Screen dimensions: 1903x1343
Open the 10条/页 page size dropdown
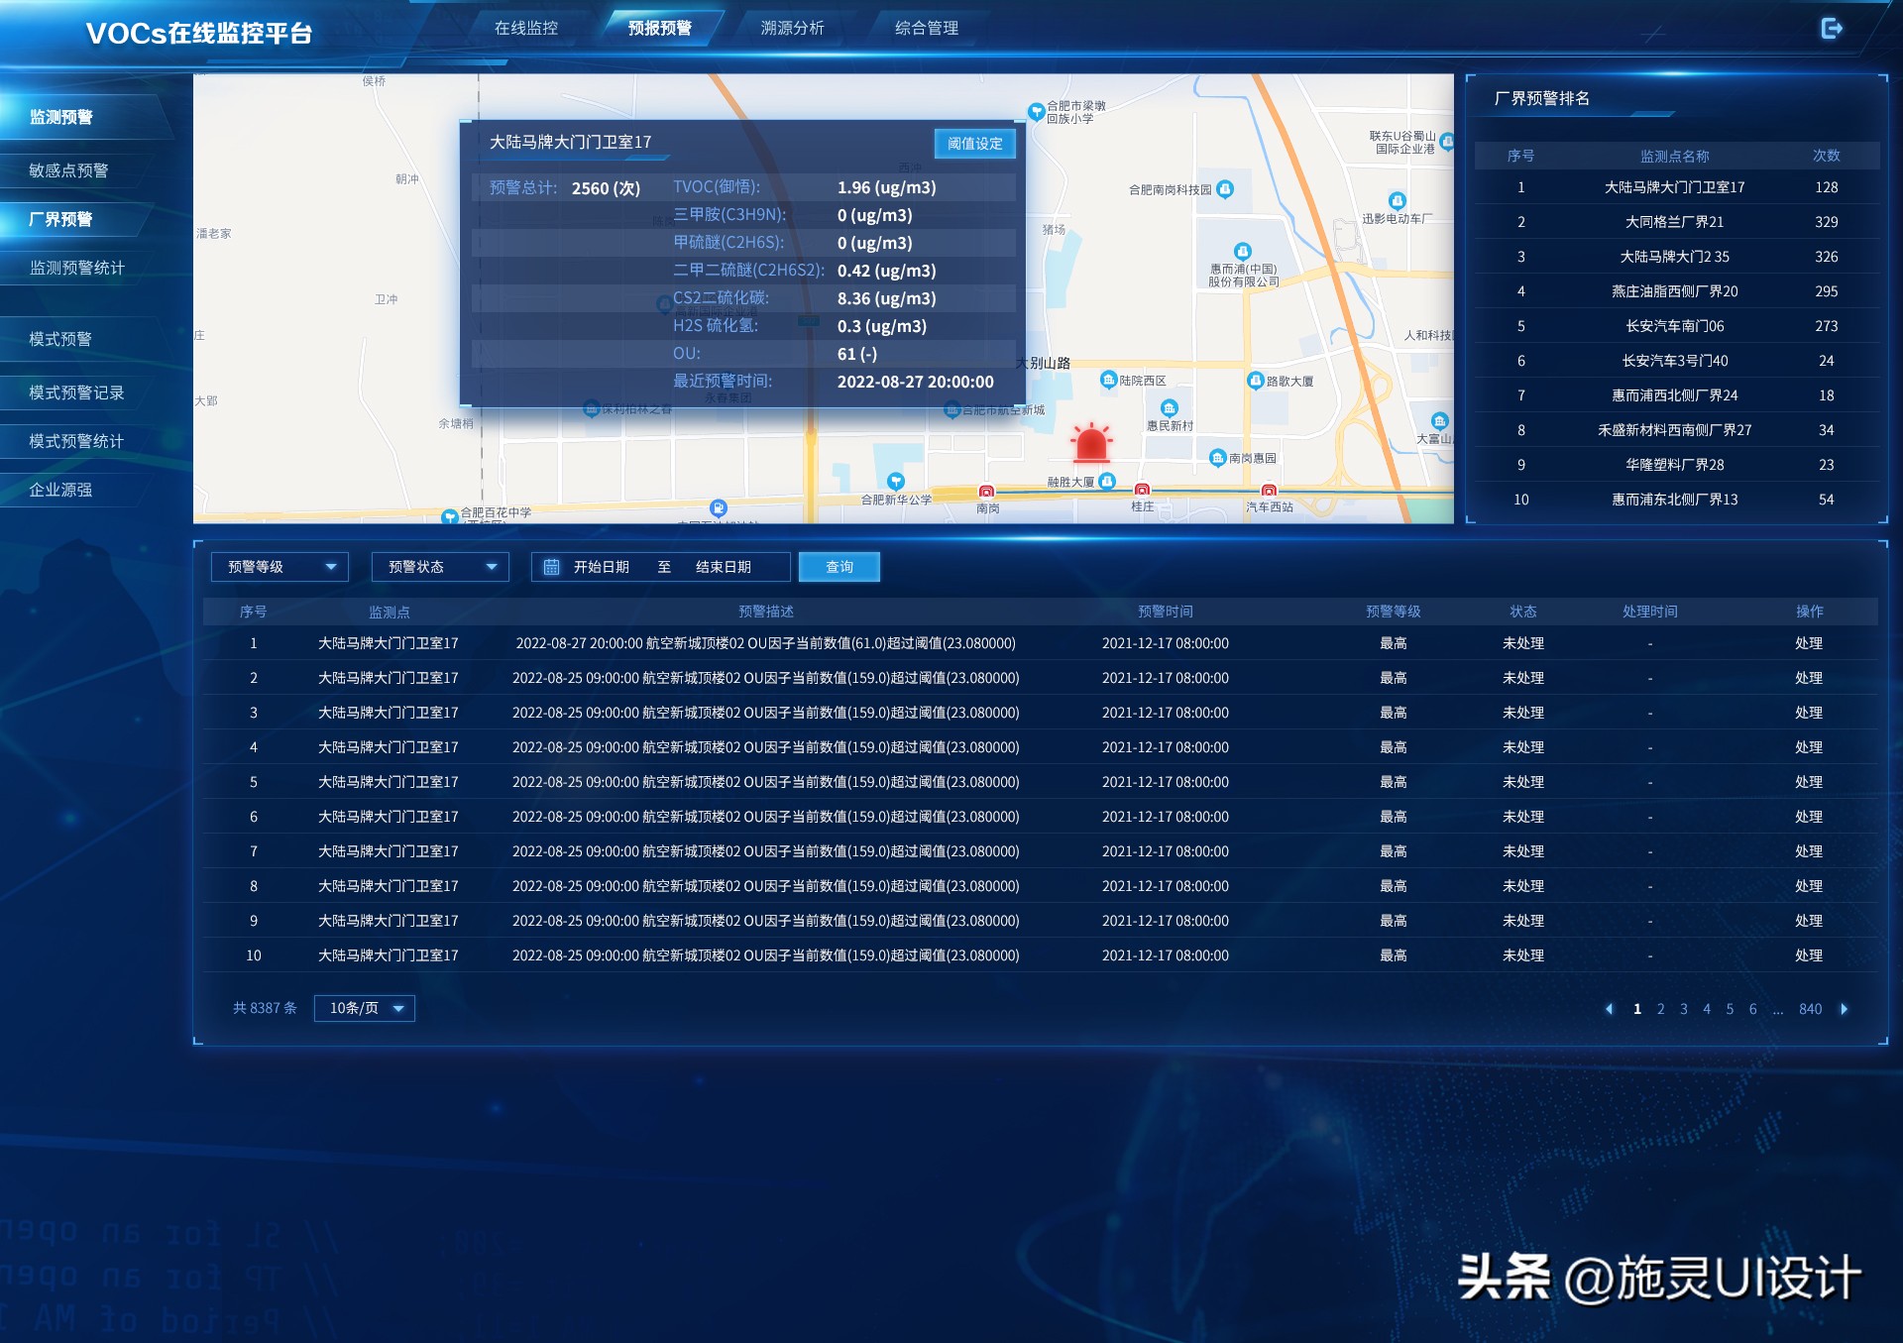(x=364, y=1008)
